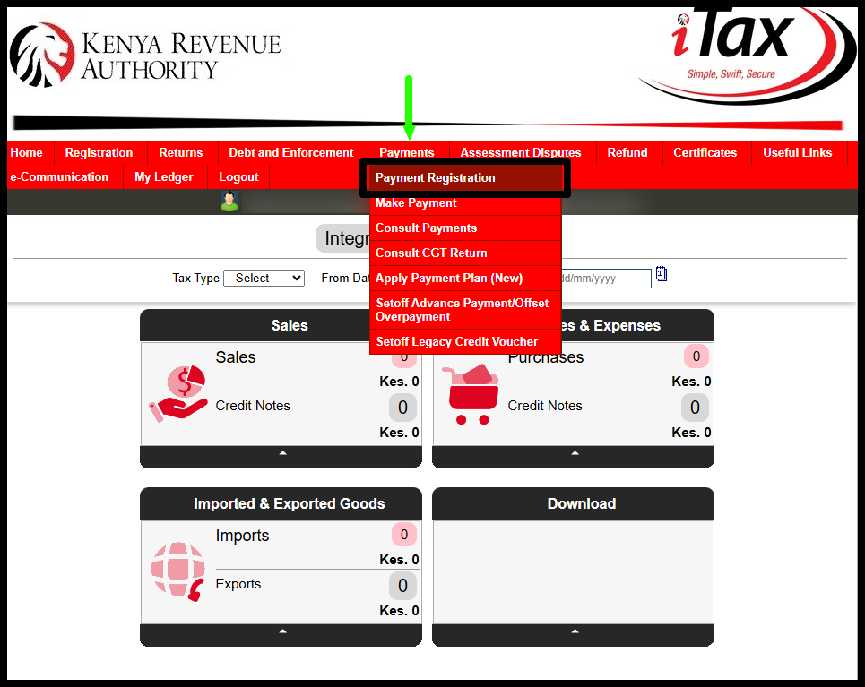The height and width of the screenshot is (687, 865).
Task: Open the Certificates menu
Action: pyautogui.click(x=705, y=153)
